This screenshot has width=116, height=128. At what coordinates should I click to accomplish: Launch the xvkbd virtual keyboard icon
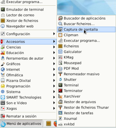[60, 124]
